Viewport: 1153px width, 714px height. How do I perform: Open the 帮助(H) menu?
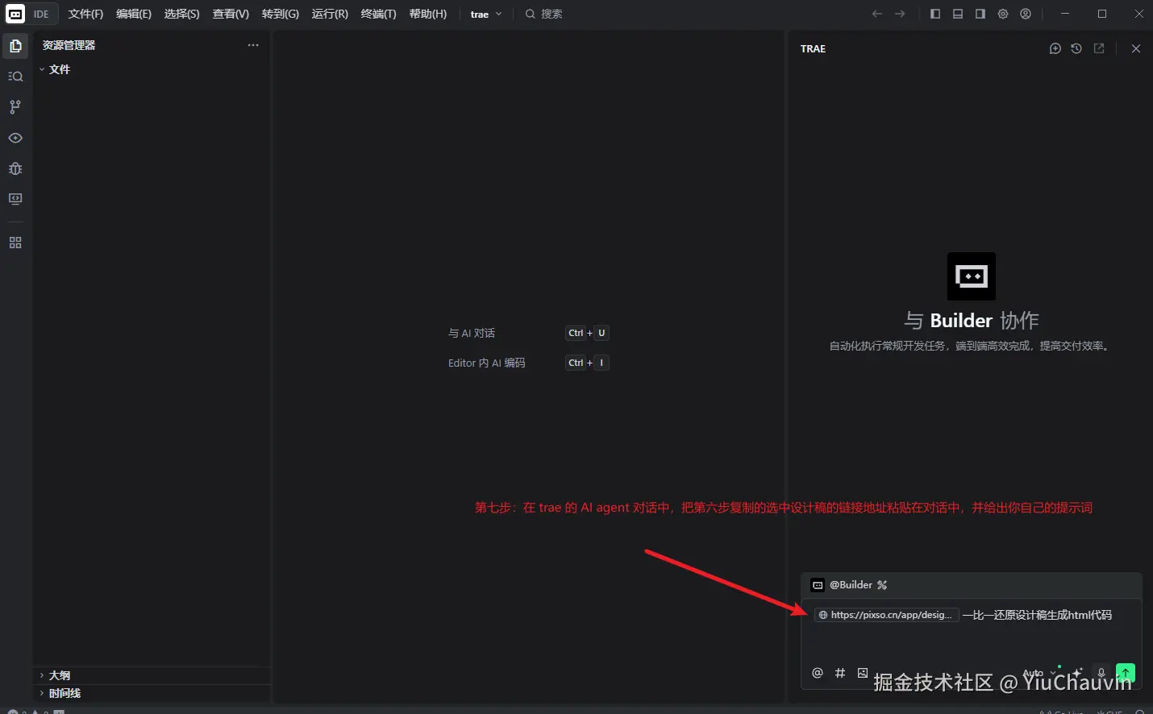[x=428, y=14]
